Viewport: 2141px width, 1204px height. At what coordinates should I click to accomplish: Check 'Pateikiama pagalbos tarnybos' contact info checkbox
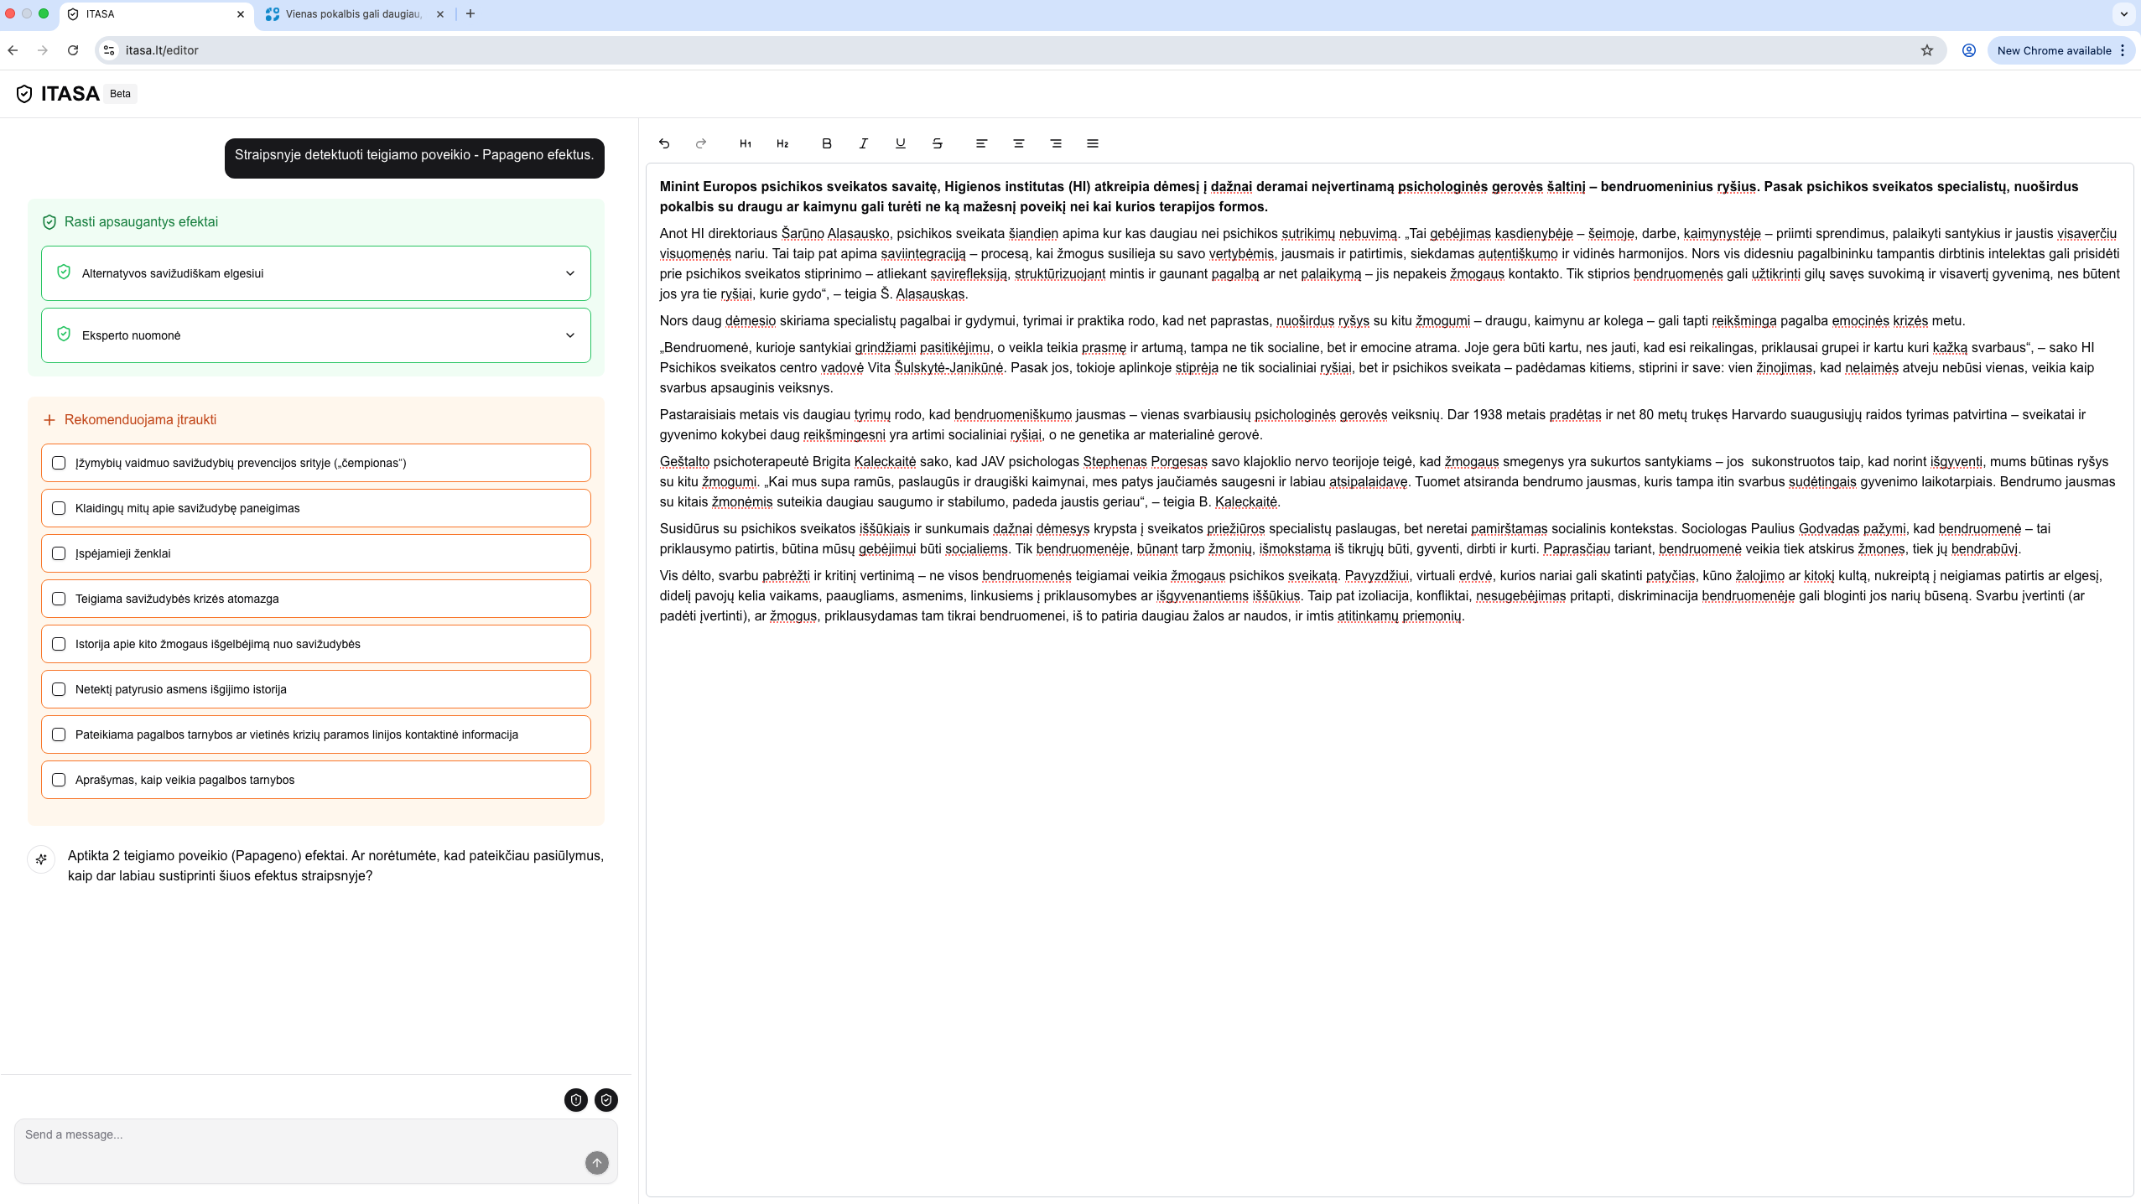point(59,734)
